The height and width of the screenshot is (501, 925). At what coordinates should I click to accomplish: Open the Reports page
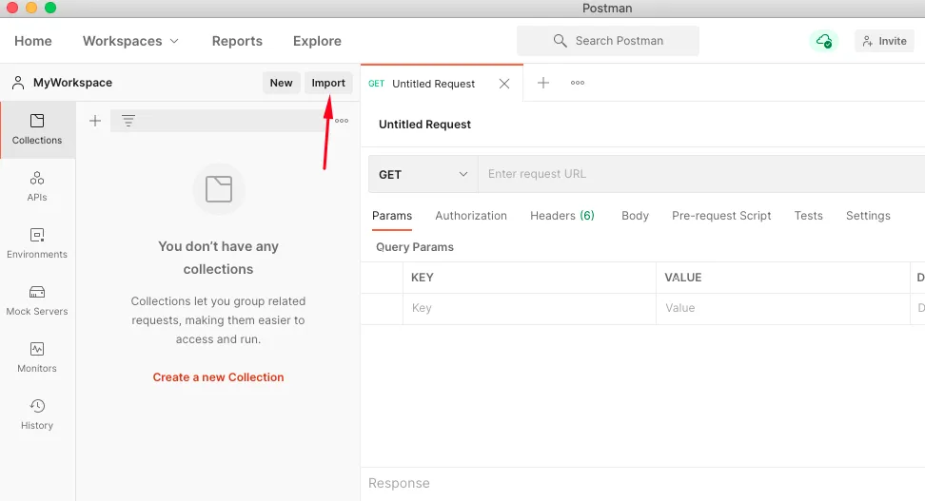pos(237,41)
